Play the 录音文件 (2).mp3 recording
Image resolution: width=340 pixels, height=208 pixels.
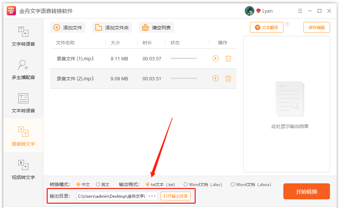click(x=216, y=78)
